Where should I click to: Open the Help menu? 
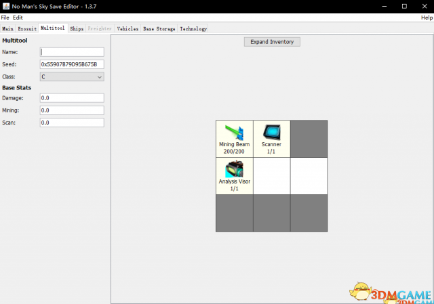tap(427, 18)
